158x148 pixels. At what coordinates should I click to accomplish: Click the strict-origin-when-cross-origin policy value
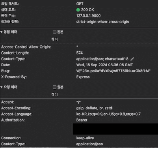102,22
